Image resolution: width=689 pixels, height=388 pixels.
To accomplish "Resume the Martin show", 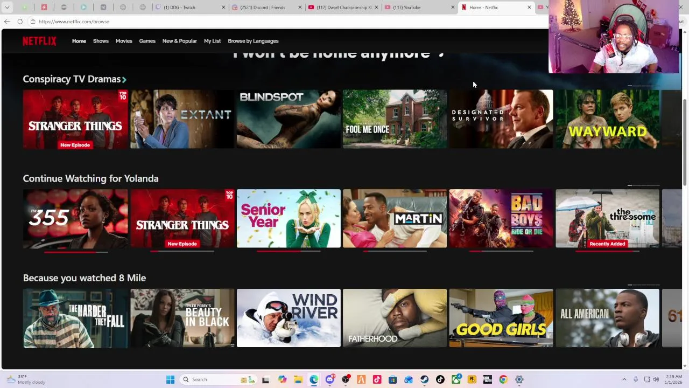I will tap(395, 218).
